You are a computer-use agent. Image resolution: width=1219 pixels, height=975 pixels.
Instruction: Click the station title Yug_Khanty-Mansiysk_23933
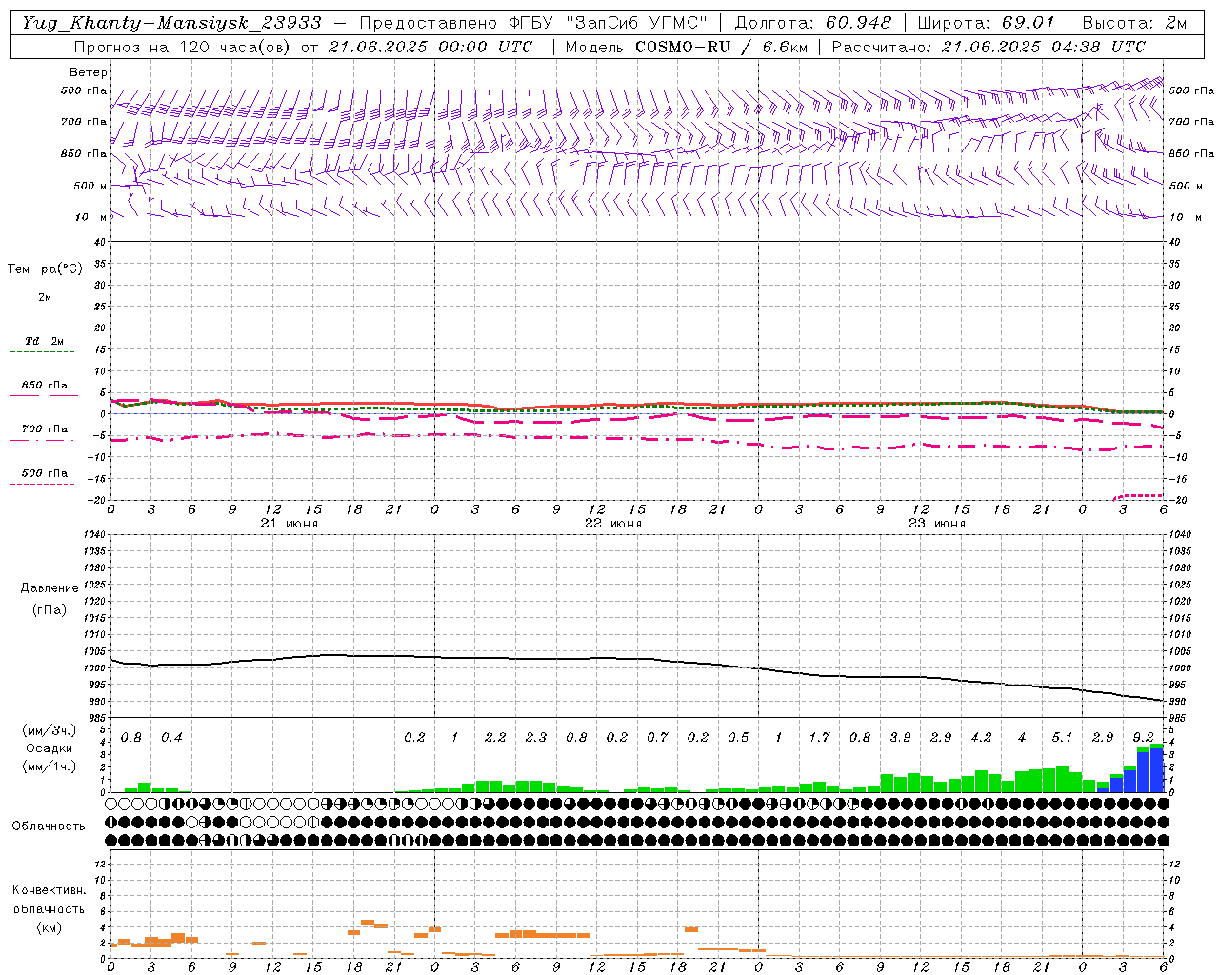(x=171, y=23)
